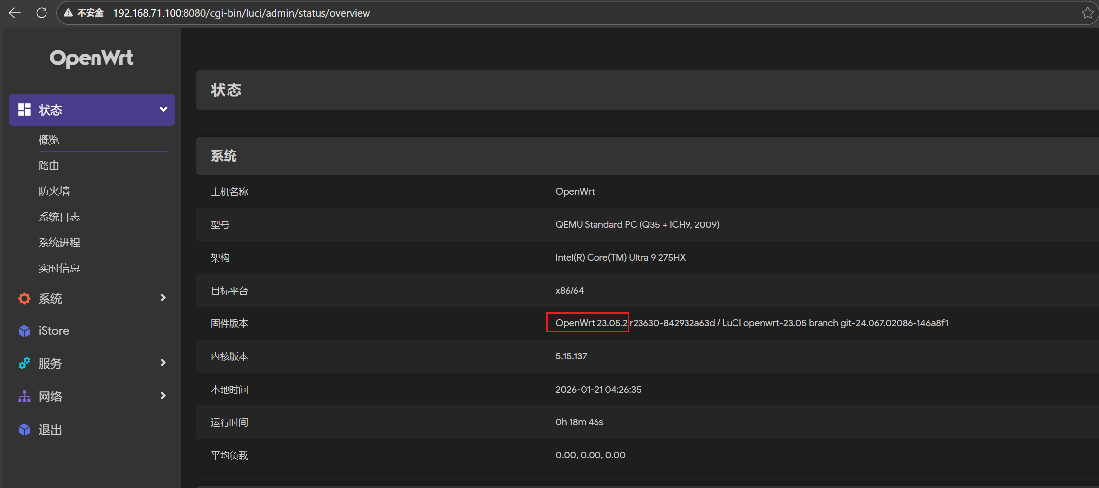This screenshot has height=488, width=1099.
Task: Open the 防火墙 status page
Action: (x=54, y=191)
